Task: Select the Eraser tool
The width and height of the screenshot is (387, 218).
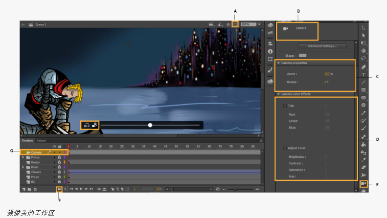Action: pos(364,168)
